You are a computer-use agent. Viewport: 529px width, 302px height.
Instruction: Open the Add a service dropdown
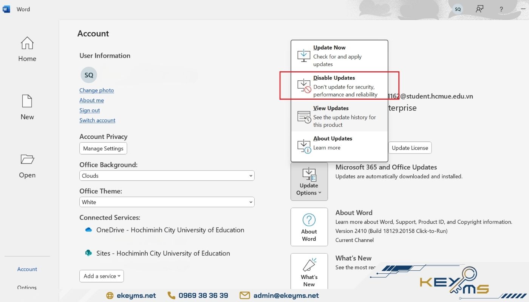pyautogui.click(x=101, y=276)
